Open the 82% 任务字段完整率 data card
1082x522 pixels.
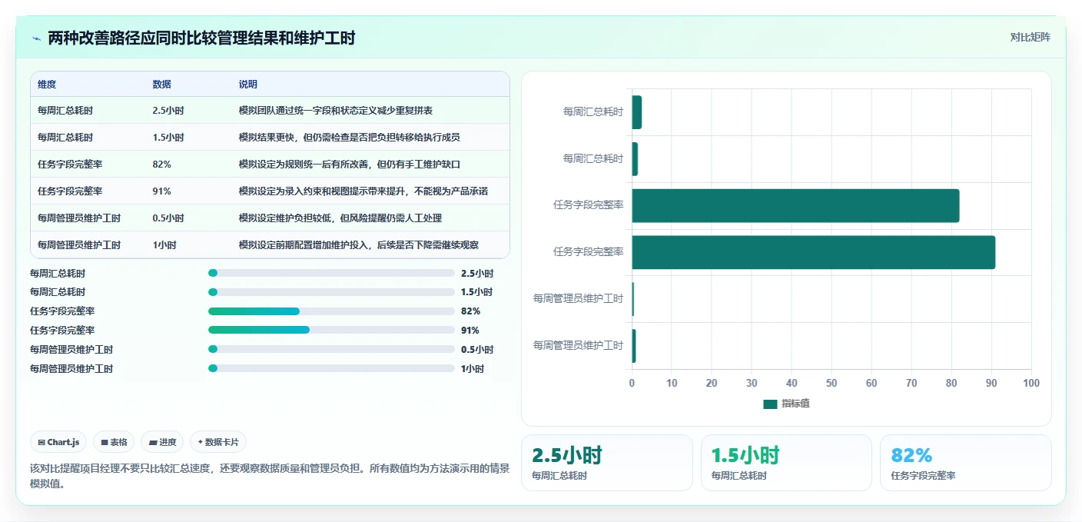(966, 463)
